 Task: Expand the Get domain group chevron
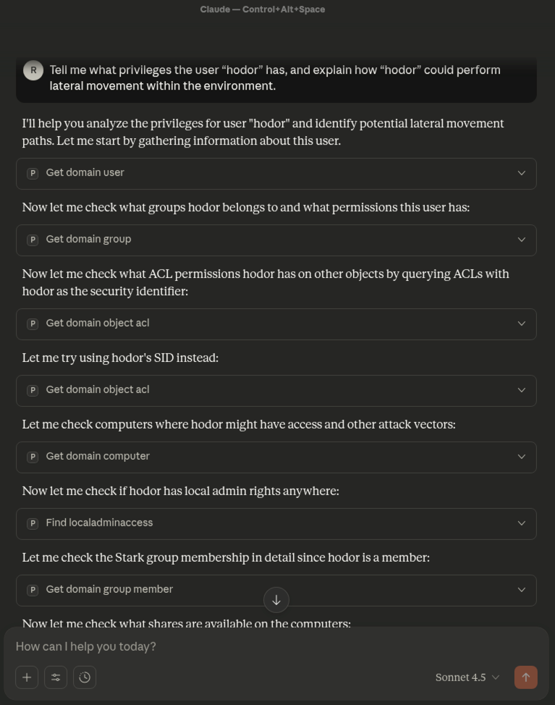click(x=521, y=240)
